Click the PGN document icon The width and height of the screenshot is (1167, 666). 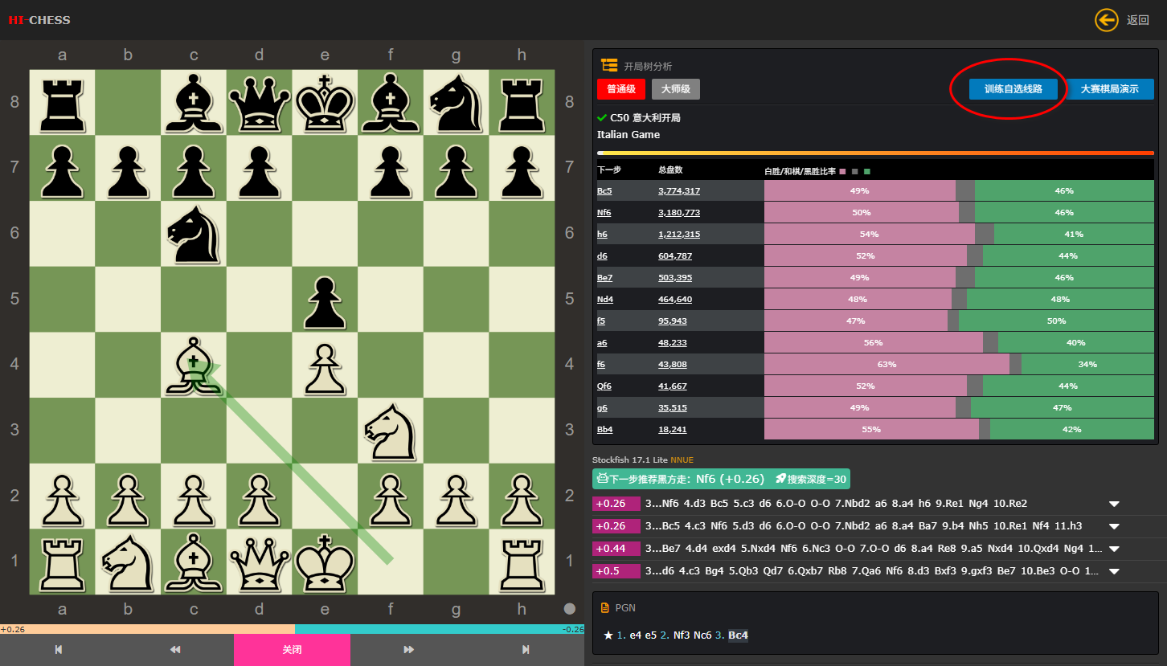(605, 608)
